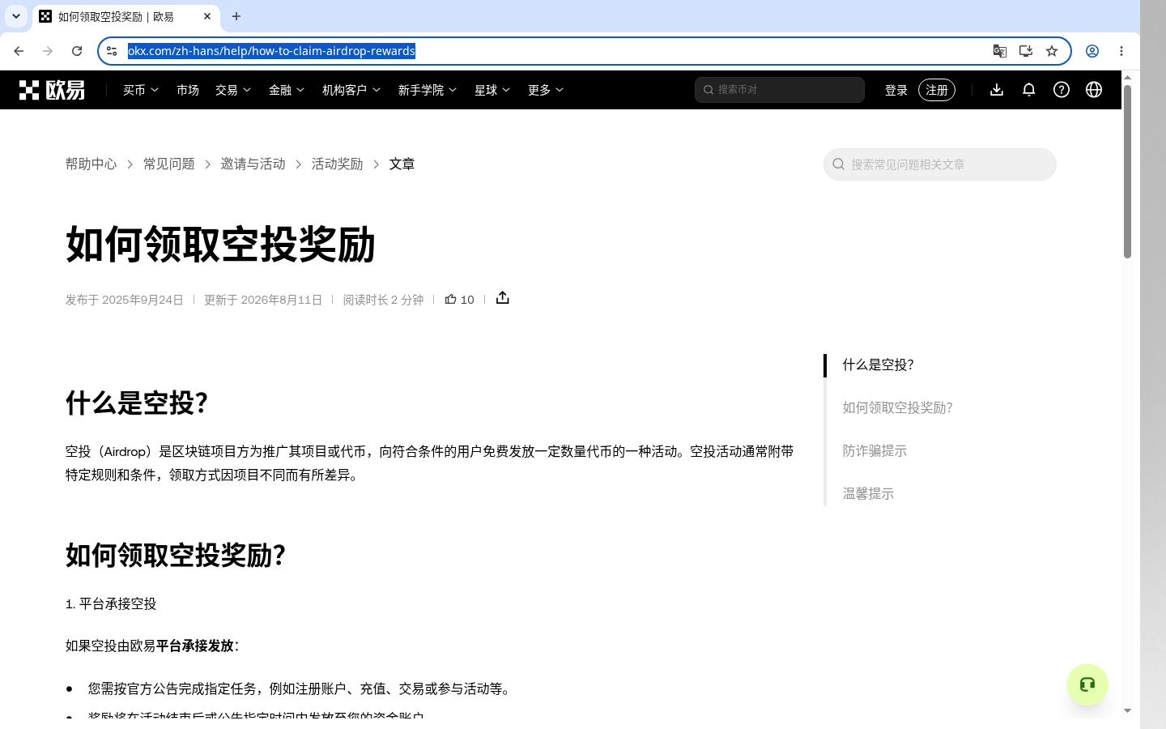Viewport: 1166px width, 729px height.
Task: Expand the 买币 menu
Action: tap(141, 90)
